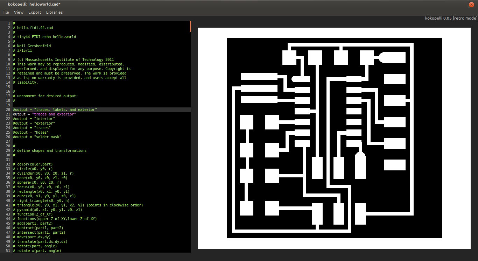Click the "kokopelli 0.05 [retro mode]" version label
Viewport: 478px width, 261px height.
click(451, 18)
